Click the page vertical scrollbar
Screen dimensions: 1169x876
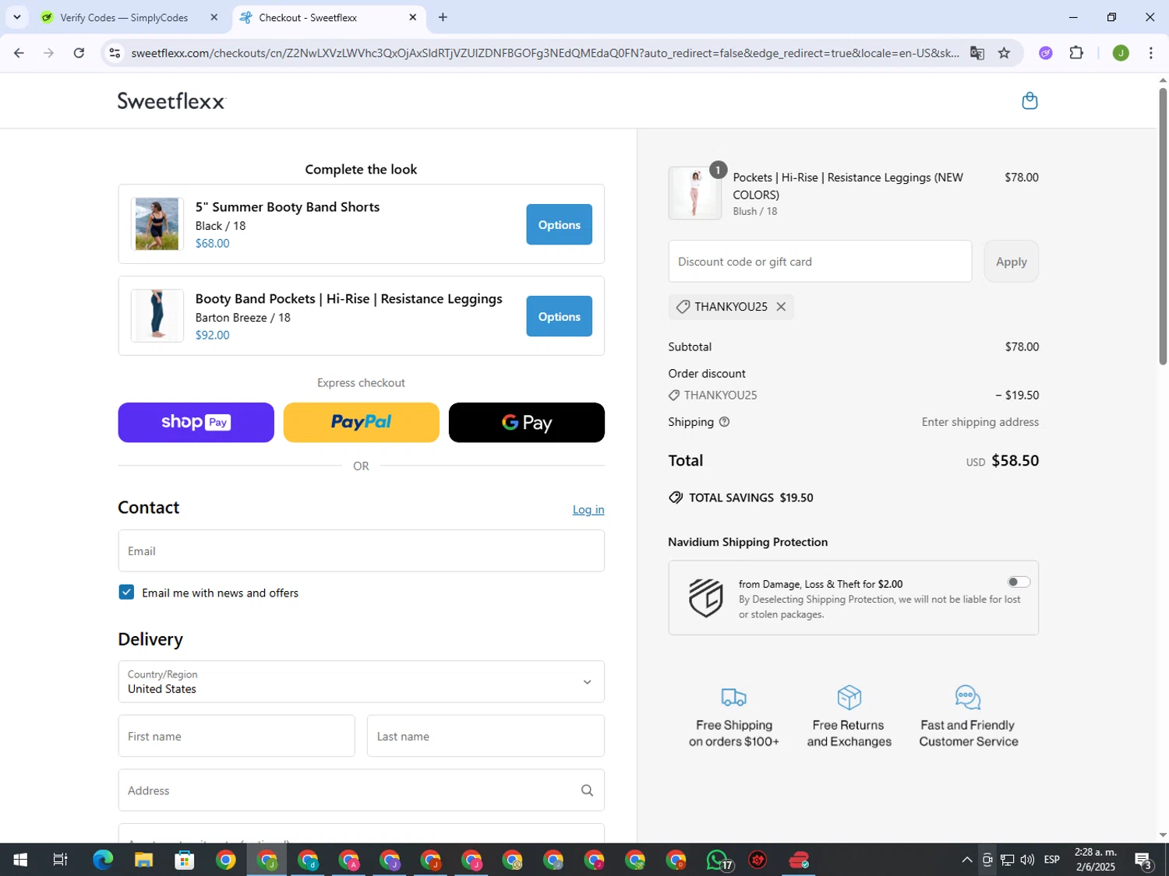tap(1163, 226)
